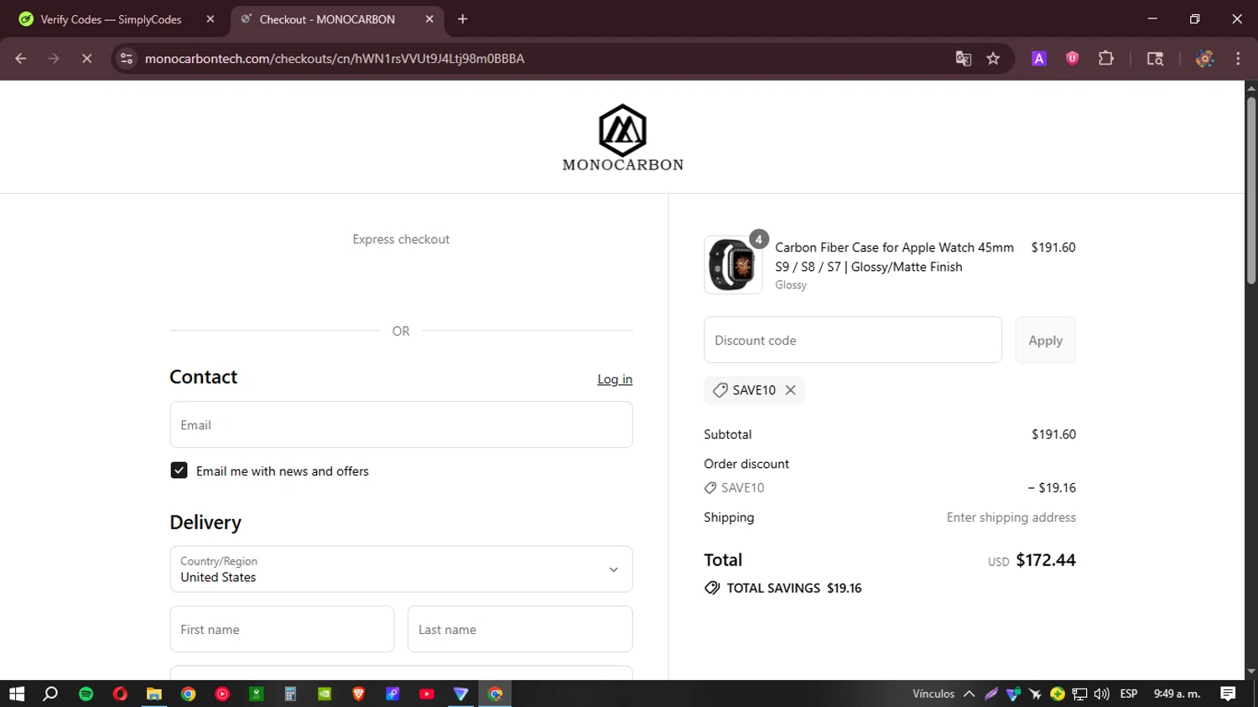Click the Email input field
This screenshot has width=1258, height=707.
401,424
